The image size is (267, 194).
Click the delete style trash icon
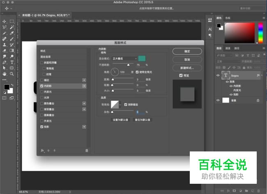click(87, 151)
